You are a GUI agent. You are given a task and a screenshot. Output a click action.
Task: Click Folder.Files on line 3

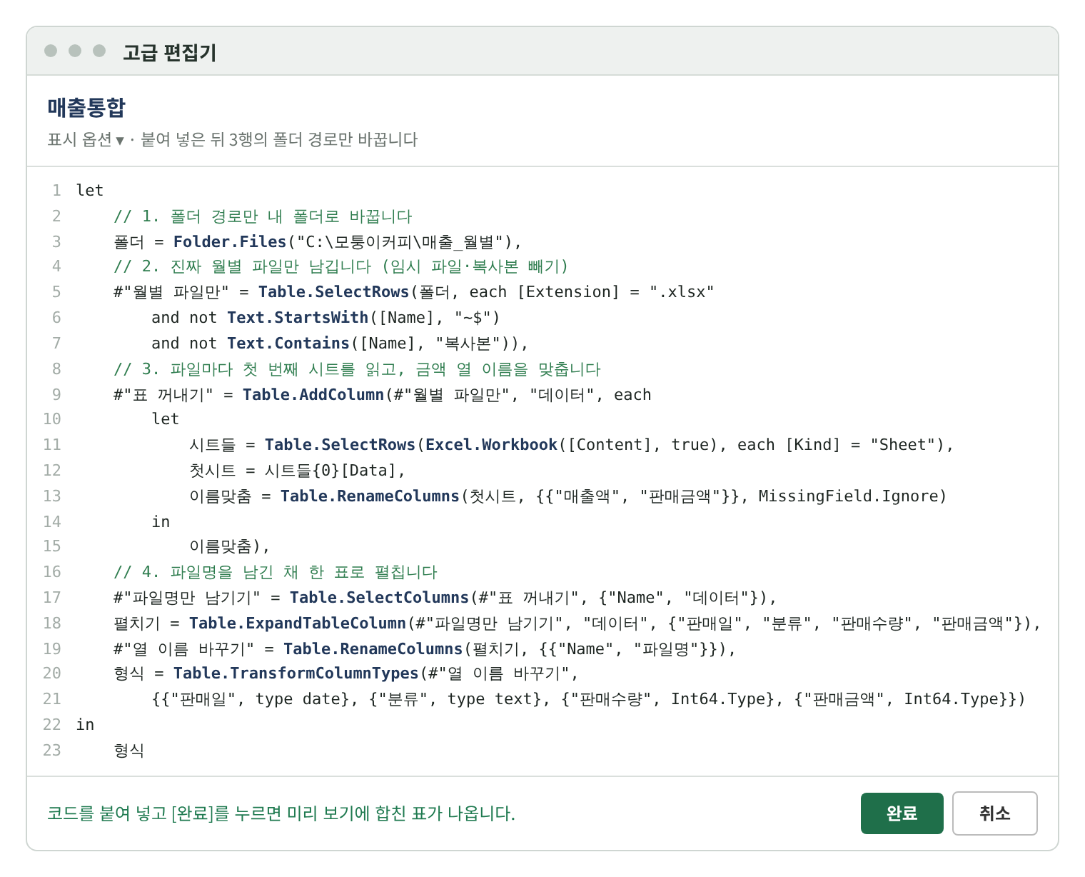230,241
